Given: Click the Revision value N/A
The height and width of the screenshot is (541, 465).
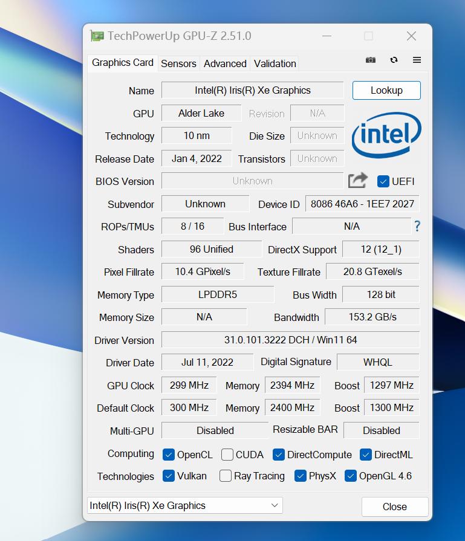Looking at the screenshot, I should click(317, 113).
